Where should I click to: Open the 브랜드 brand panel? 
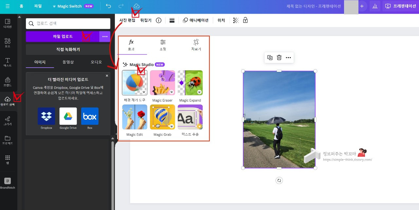8,82
